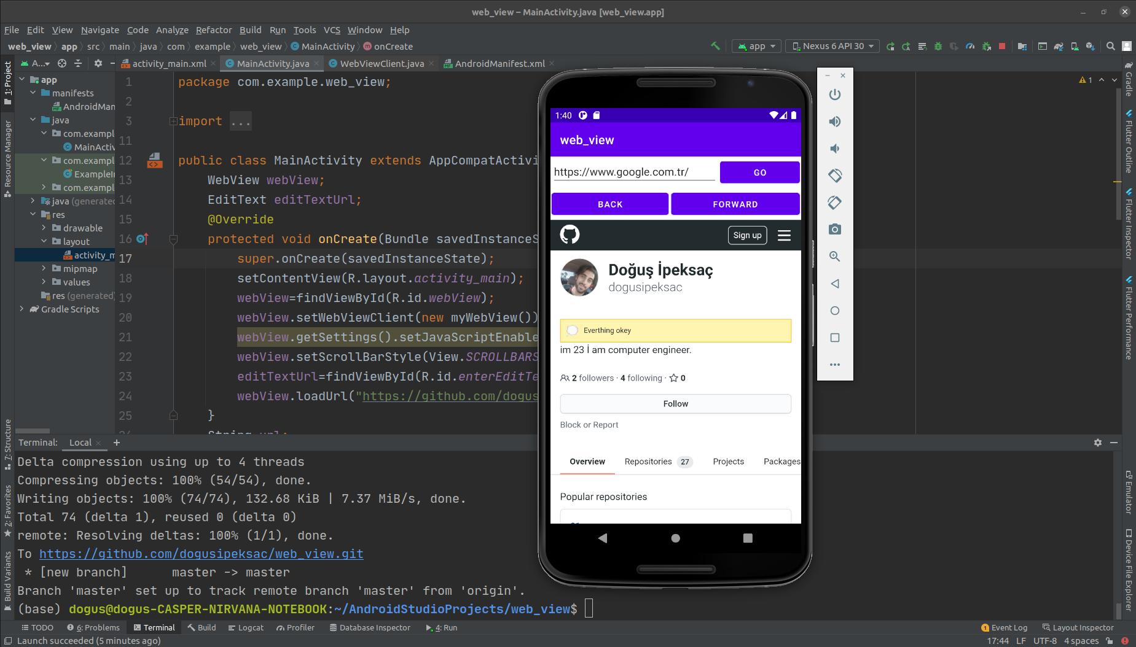This screenshot has height=647, width=1136.
Task: Open SDK Manager cube icon in toolbar
Action: coord(1090,46)
